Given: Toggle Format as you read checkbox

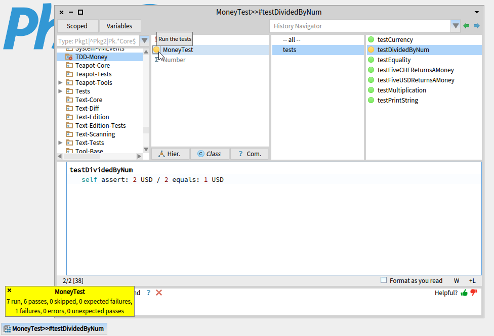Looking at the screenshot, I should (x=384, y=280).
